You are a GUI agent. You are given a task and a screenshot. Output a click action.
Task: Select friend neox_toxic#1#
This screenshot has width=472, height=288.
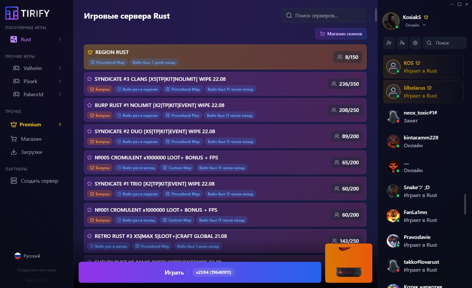point(423,117)
